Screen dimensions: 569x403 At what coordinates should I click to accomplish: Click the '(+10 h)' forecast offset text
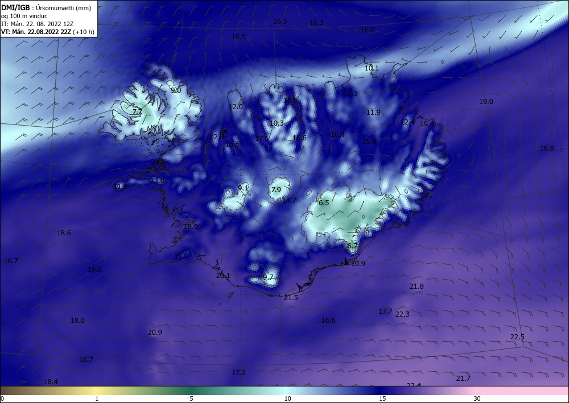(x=84, y=32)
